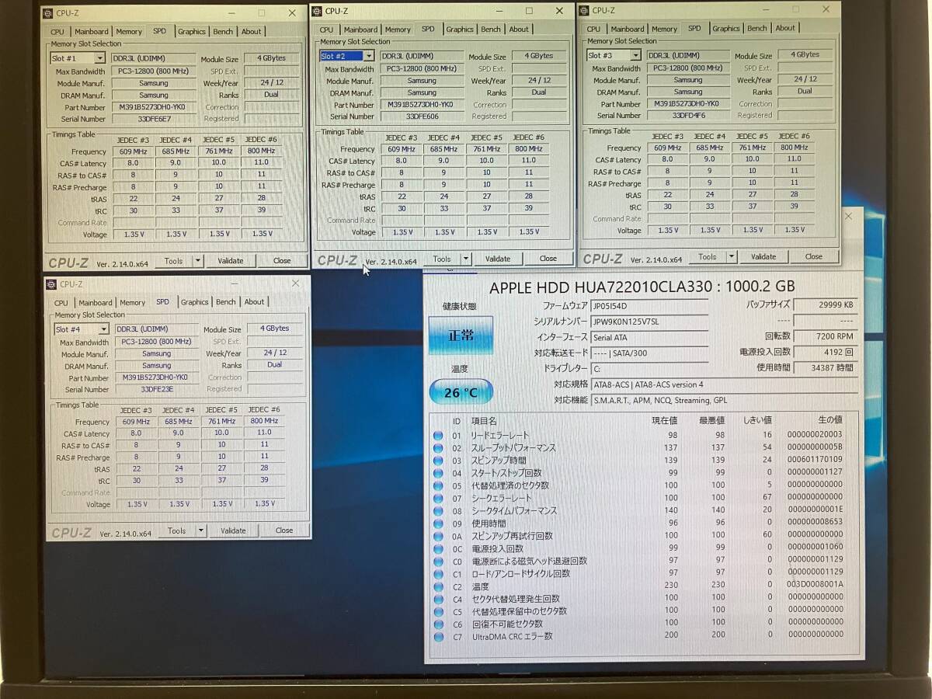Click status circle for ID 09 使用時間 row
932x699 pixels.
pyautogui.click(x=439, y=523)
